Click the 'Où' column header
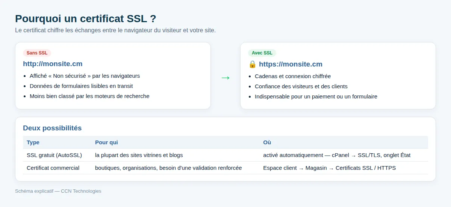This screenshot has width=451, height=207. click(267, 142)
